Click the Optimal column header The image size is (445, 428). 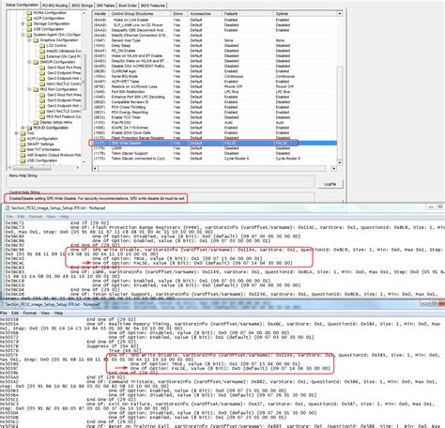(305, 14)
